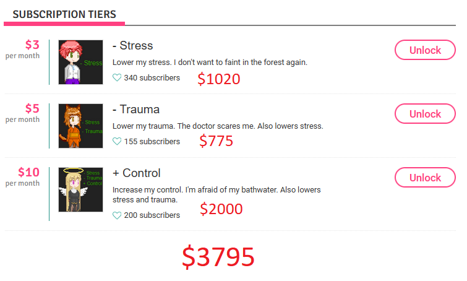Click the 155 subscribers count

[152, 142]
